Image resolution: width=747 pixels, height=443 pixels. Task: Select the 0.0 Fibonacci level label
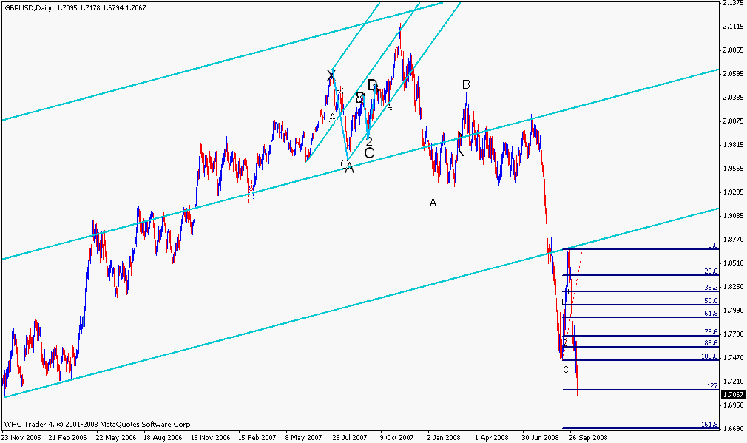[713, 246]
